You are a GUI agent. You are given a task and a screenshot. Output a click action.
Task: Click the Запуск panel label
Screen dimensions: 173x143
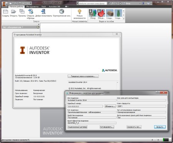[x=36, y=22]
